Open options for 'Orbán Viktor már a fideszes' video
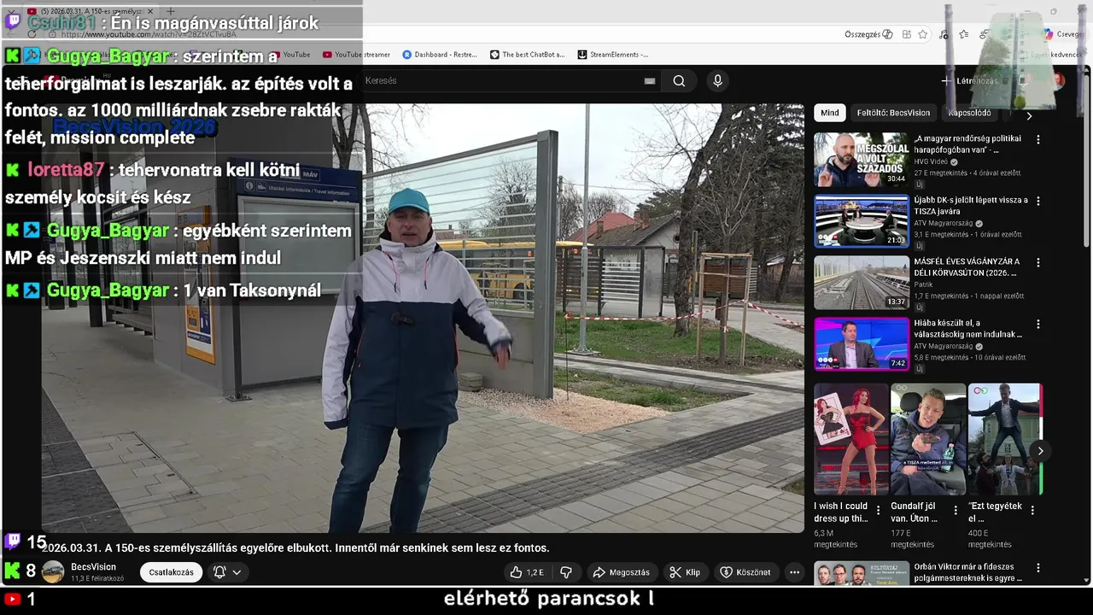The height and width of the screenshot is (615, 1093). pos(1038,568)
